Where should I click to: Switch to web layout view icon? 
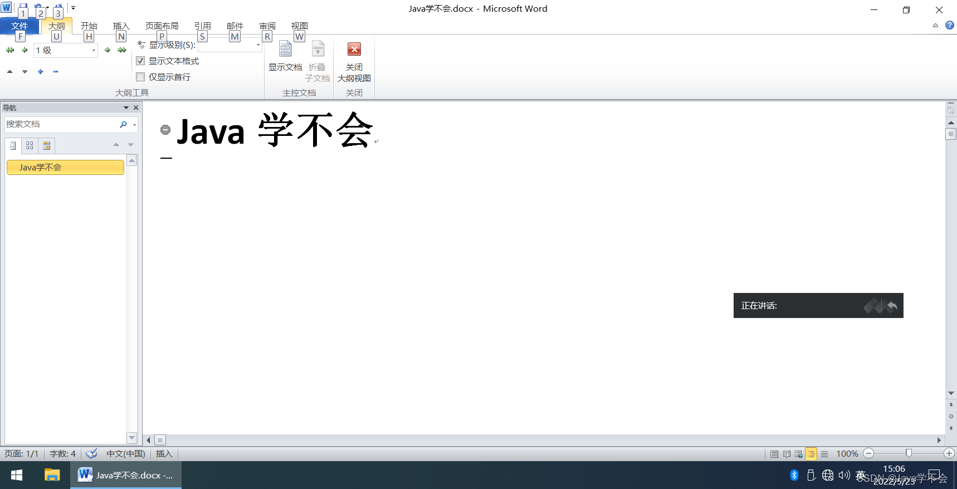coord(799,454)
